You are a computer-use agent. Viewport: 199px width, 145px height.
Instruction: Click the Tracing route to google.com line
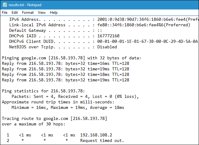[x=54, y=118]
